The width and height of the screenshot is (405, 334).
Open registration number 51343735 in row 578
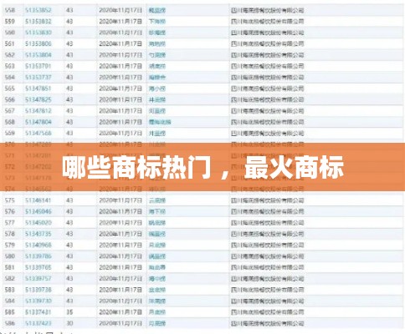[38, 234]
